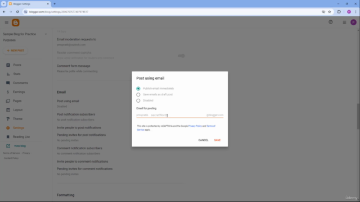Click the Layout sidebar icon
The image size is (360, 202).
coord(8,110)
